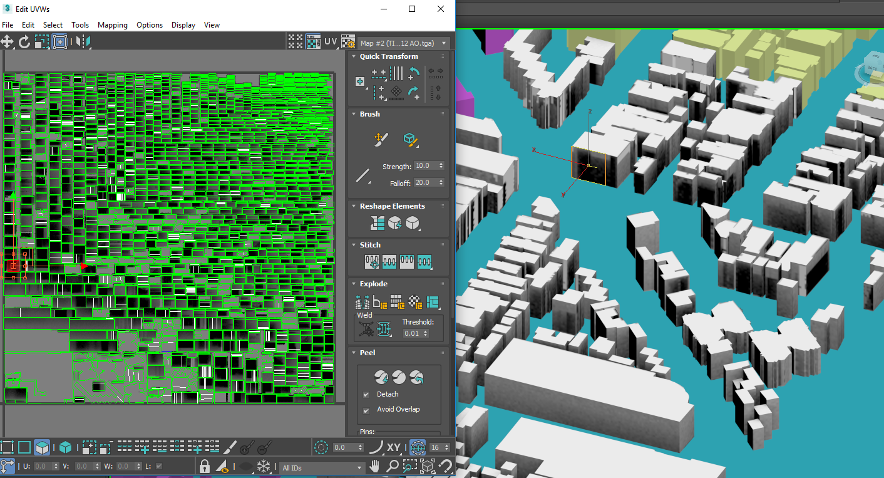
Task: Click the Pan View hand icon
Action: [374, 466]
